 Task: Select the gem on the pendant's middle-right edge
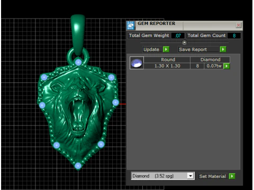coord(115,102)
